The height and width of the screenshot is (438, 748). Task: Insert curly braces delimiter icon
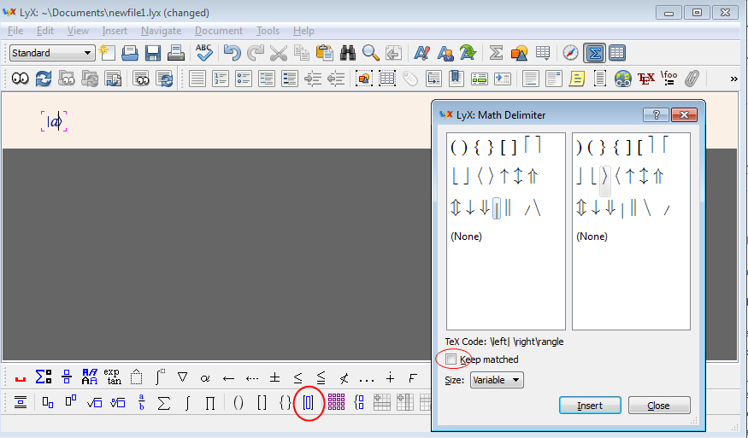click(x=286, y=403)
